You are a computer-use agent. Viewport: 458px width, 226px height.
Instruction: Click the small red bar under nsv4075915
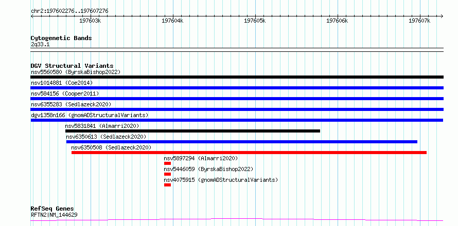pyautogui.click(x=167, y=185)
